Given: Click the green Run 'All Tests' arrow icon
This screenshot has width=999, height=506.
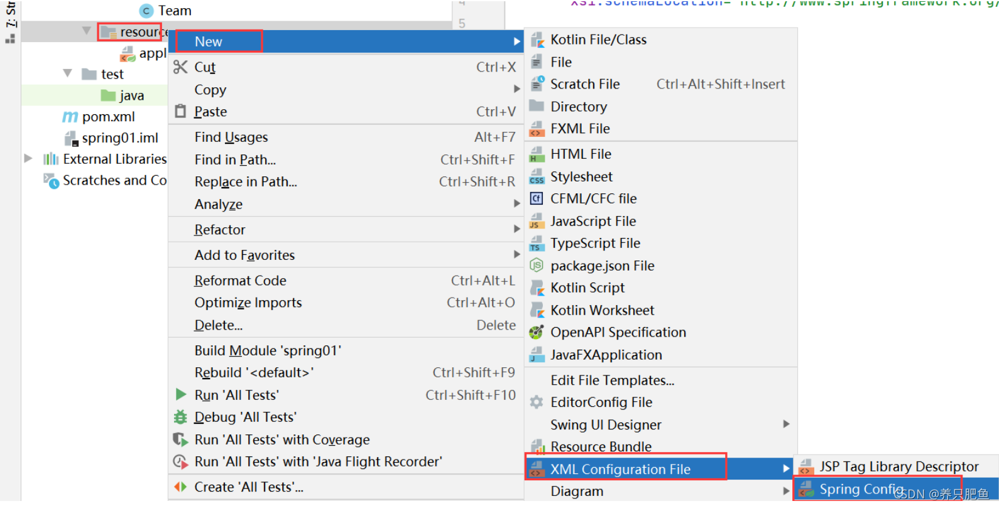Looking at the screenshot, I should [x=181, y=395].
